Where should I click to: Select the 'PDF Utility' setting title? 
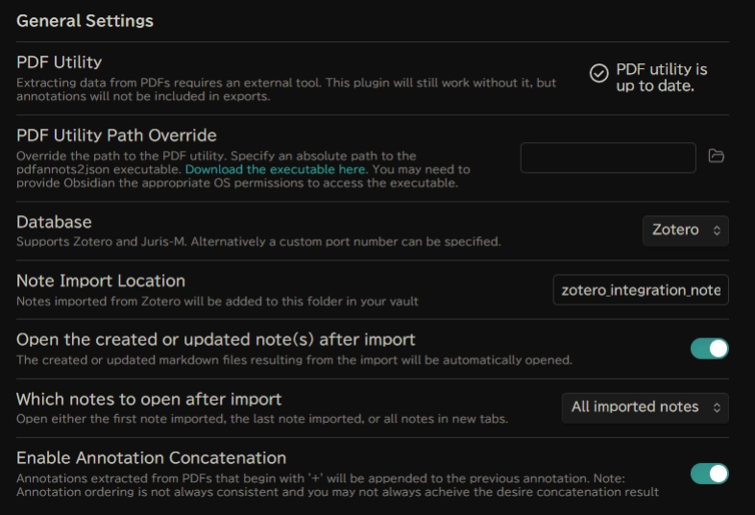tap(59, 61)
